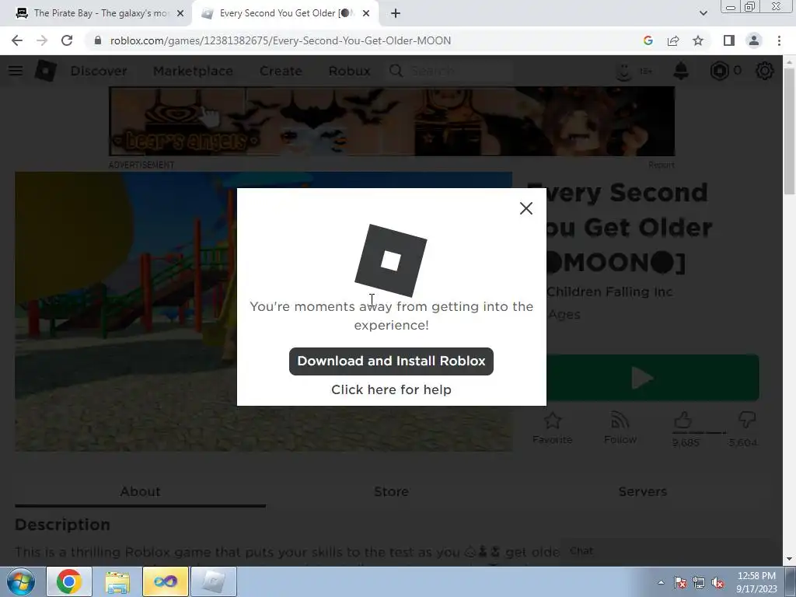Click the muted volume tray icon
This screenshot has height=597, width=796.
pyautogui.click(x=717, y=583)
